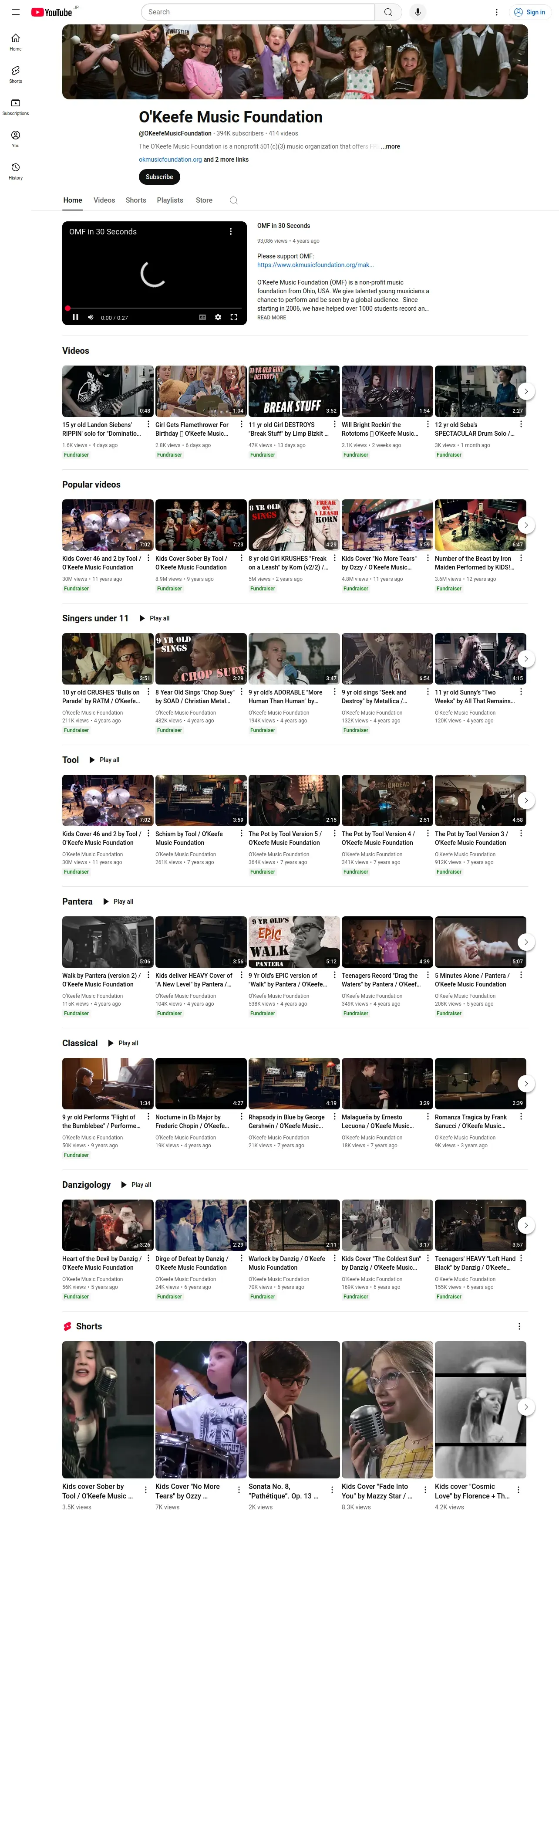Show next items in Tool playlist row
The width and height of the screenshot is (559, 1844).
[526, 800]
